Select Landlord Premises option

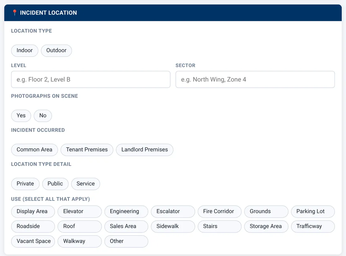[145, 150]
